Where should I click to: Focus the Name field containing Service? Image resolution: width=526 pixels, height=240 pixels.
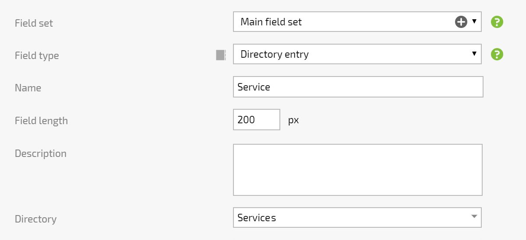tap(358, 87)
